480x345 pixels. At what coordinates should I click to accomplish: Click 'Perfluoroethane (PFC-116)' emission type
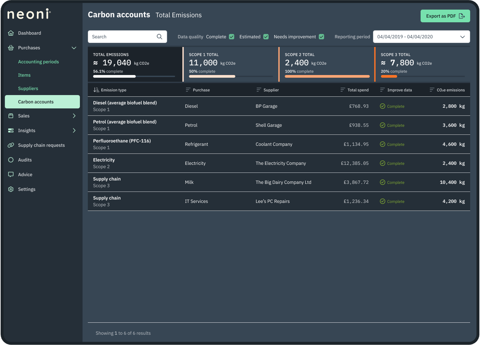tap(122, 141)
